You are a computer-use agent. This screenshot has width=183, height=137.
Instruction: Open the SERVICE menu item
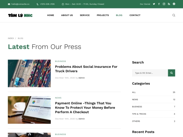point(85,15)
